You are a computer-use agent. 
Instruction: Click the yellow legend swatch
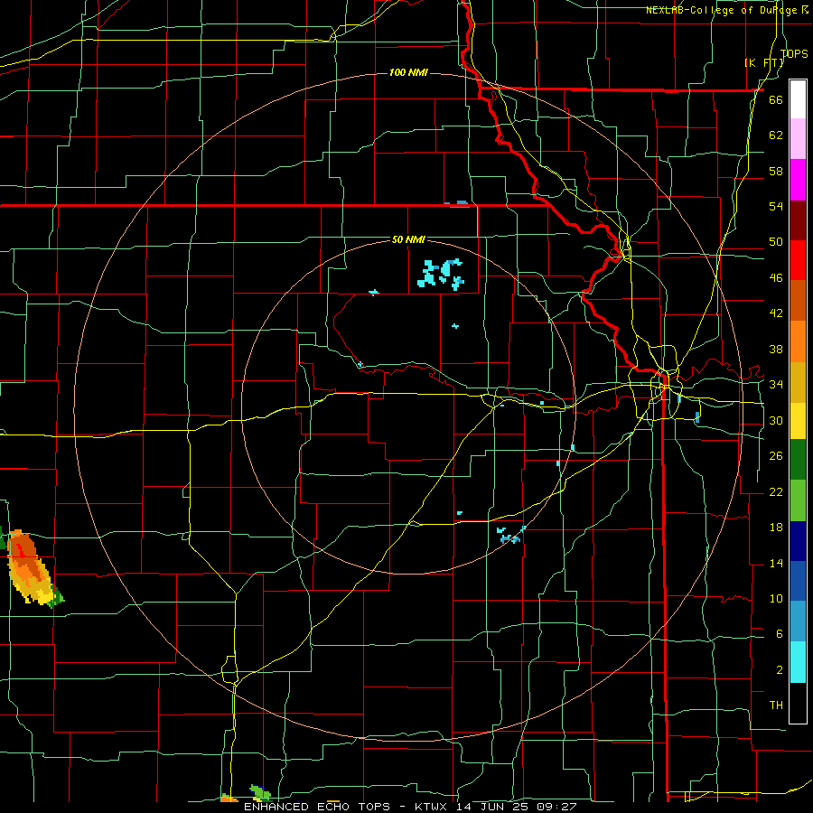point(798,421)
